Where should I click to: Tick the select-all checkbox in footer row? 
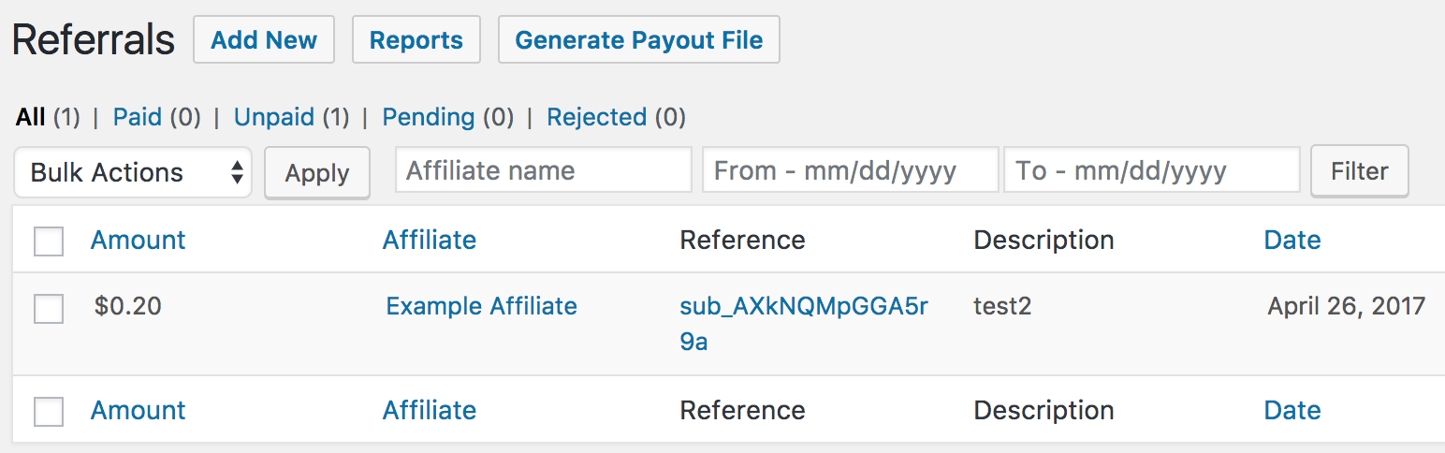(49, 411)
